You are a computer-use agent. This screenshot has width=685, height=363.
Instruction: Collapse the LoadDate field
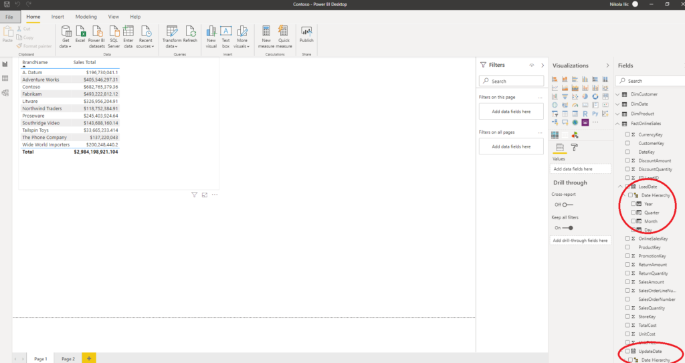click(x=620, y=187)
